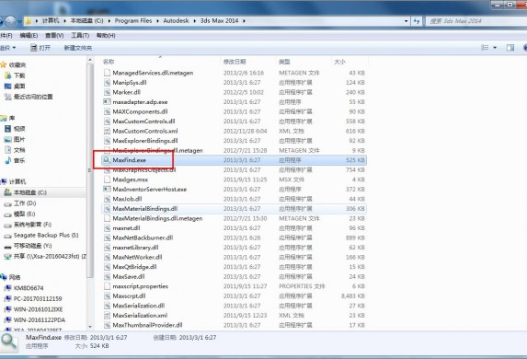Expand the Organize dropdown in the toolbar
Screen dimensions: 527x359
7,48
